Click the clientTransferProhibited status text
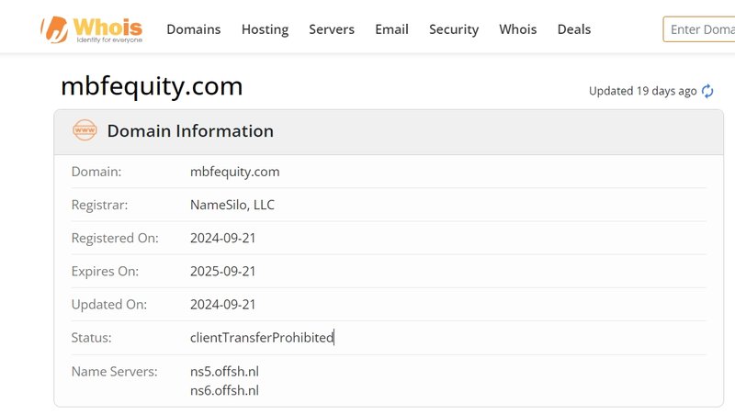 pyautogui.click(x=261, y=338)
